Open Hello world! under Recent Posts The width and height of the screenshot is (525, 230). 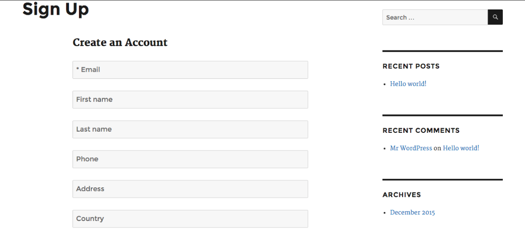coord(408,84)
